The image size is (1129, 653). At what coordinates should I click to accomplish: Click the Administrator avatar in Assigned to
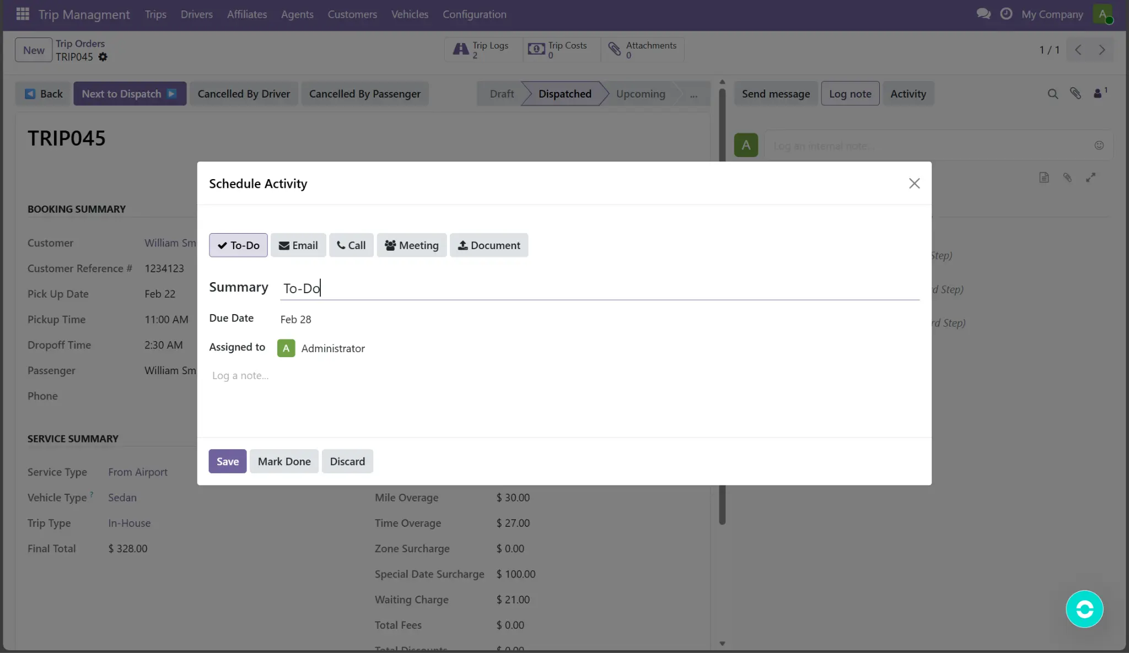(x=286, y=348)
